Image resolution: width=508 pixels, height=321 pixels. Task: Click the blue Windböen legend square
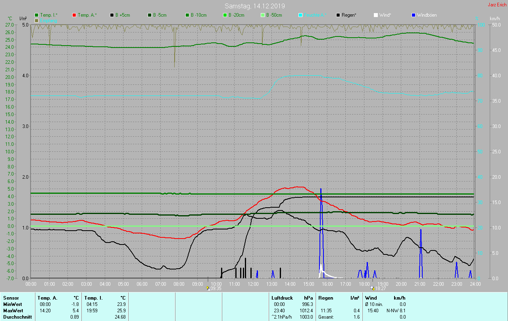414,15
